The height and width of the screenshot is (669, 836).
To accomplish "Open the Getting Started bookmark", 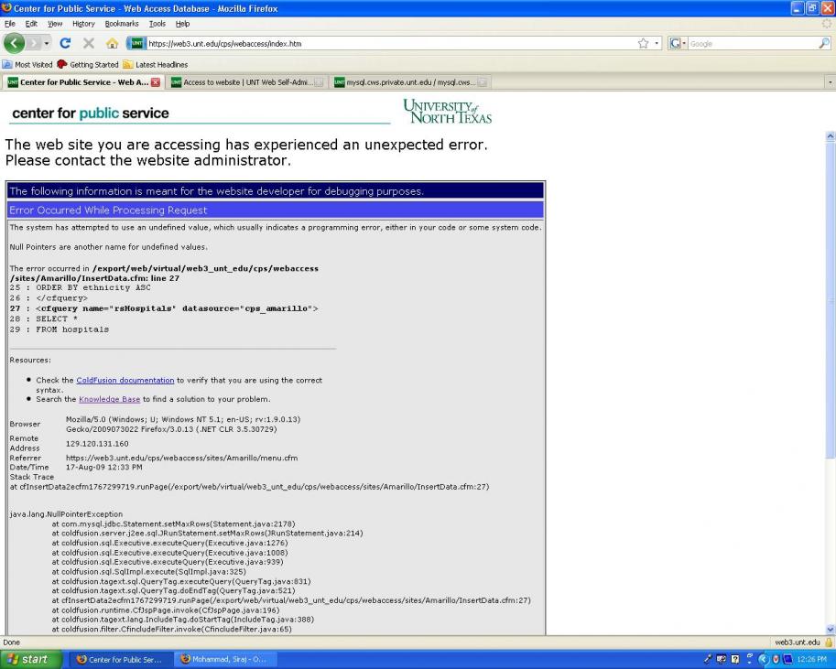I will pyautogui.click(x=88, y=64).
